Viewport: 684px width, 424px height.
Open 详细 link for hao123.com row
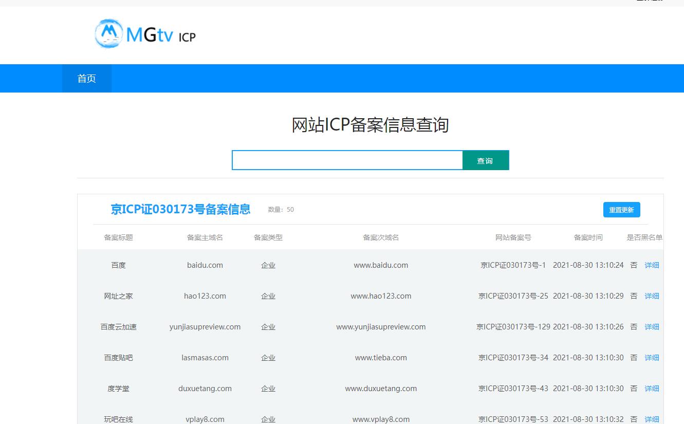(652, 296)
